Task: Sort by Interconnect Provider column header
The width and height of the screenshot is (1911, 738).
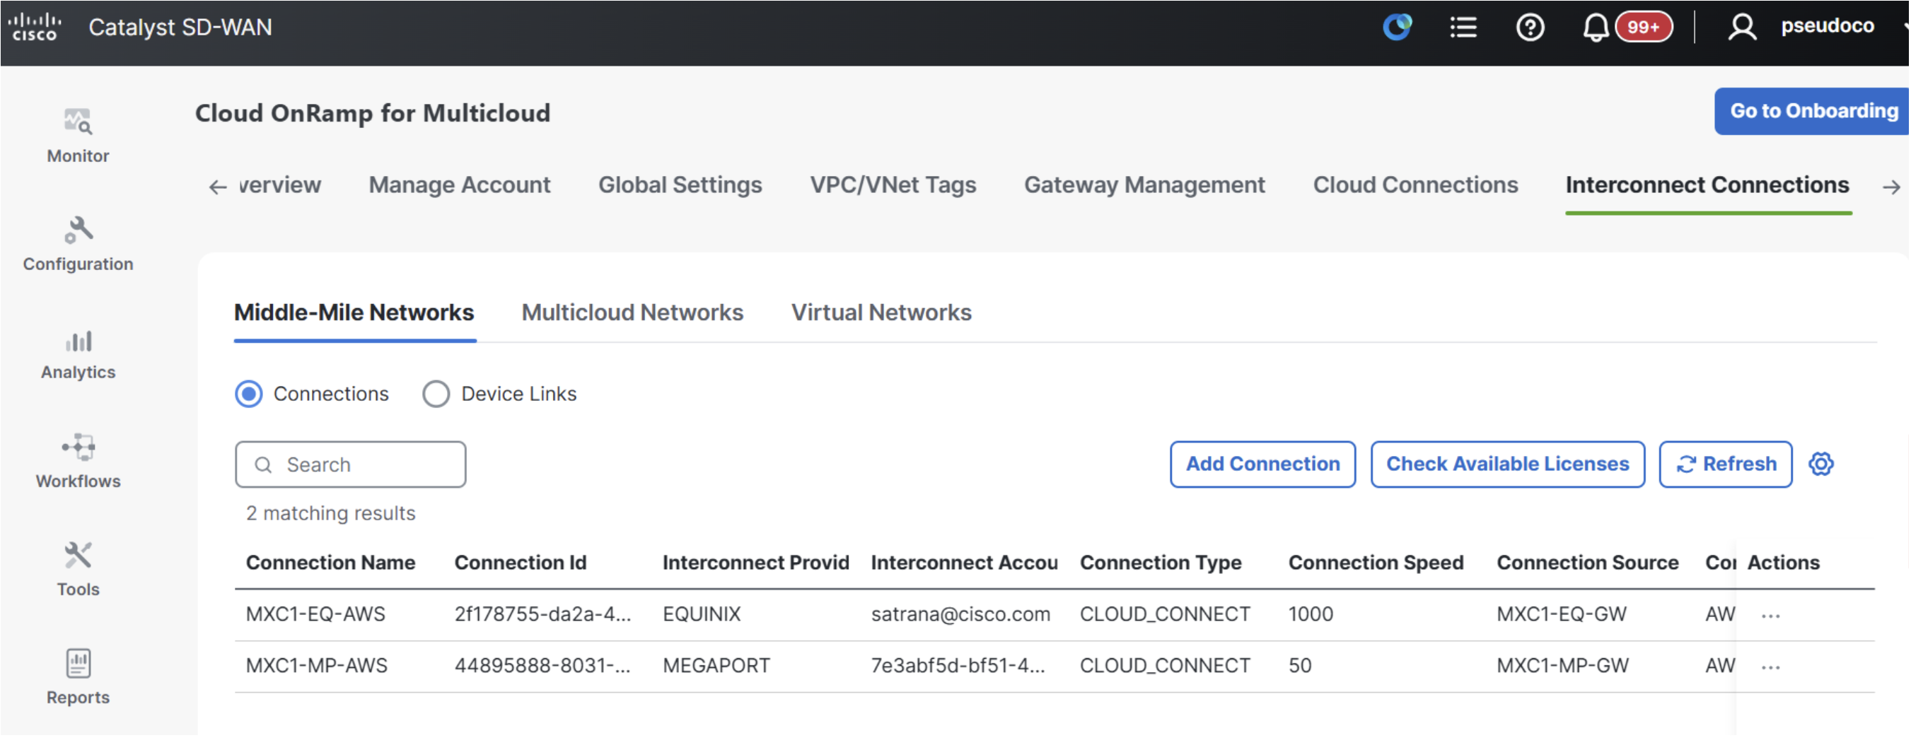Action: (x=756, y=563)
